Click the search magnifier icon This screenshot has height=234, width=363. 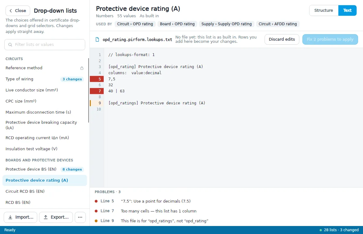click(x=10, y=44)
